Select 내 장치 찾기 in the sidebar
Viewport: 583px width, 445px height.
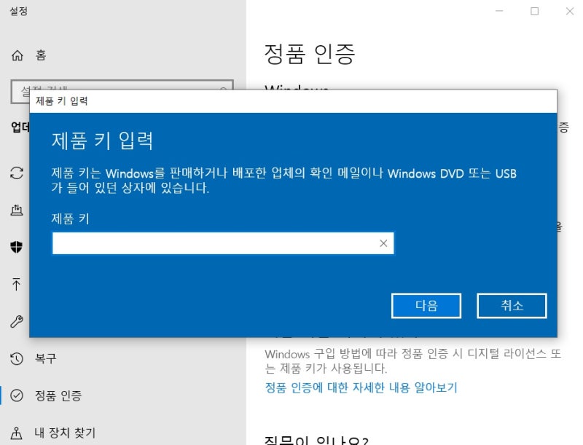[x=65, y=433]
